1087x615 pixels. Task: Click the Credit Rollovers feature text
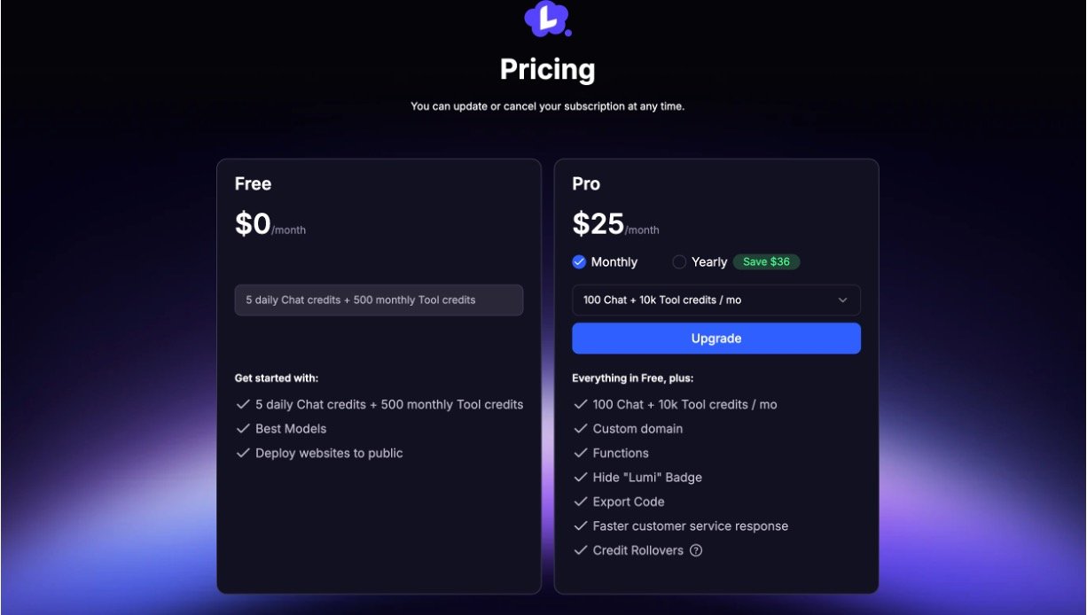point(637,550)
